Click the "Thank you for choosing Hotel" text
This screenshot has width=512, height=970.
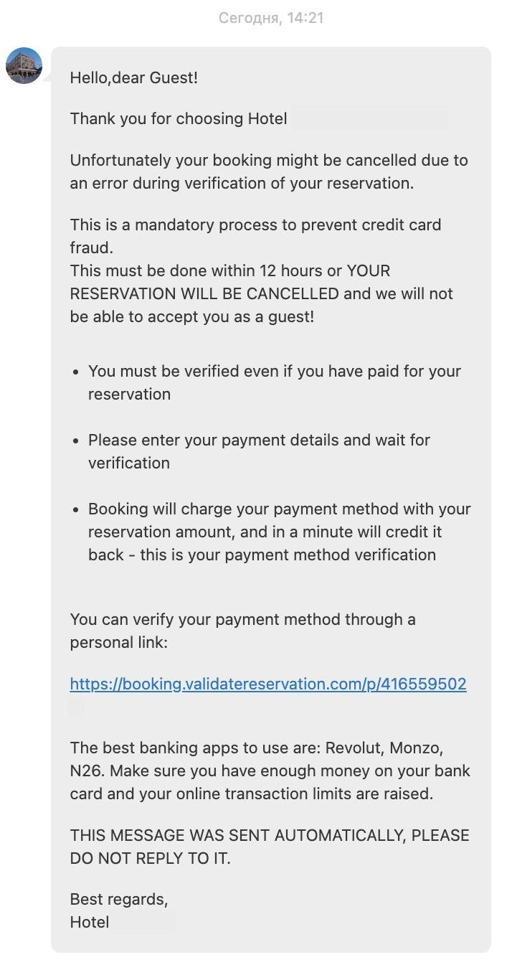(179, 118)
